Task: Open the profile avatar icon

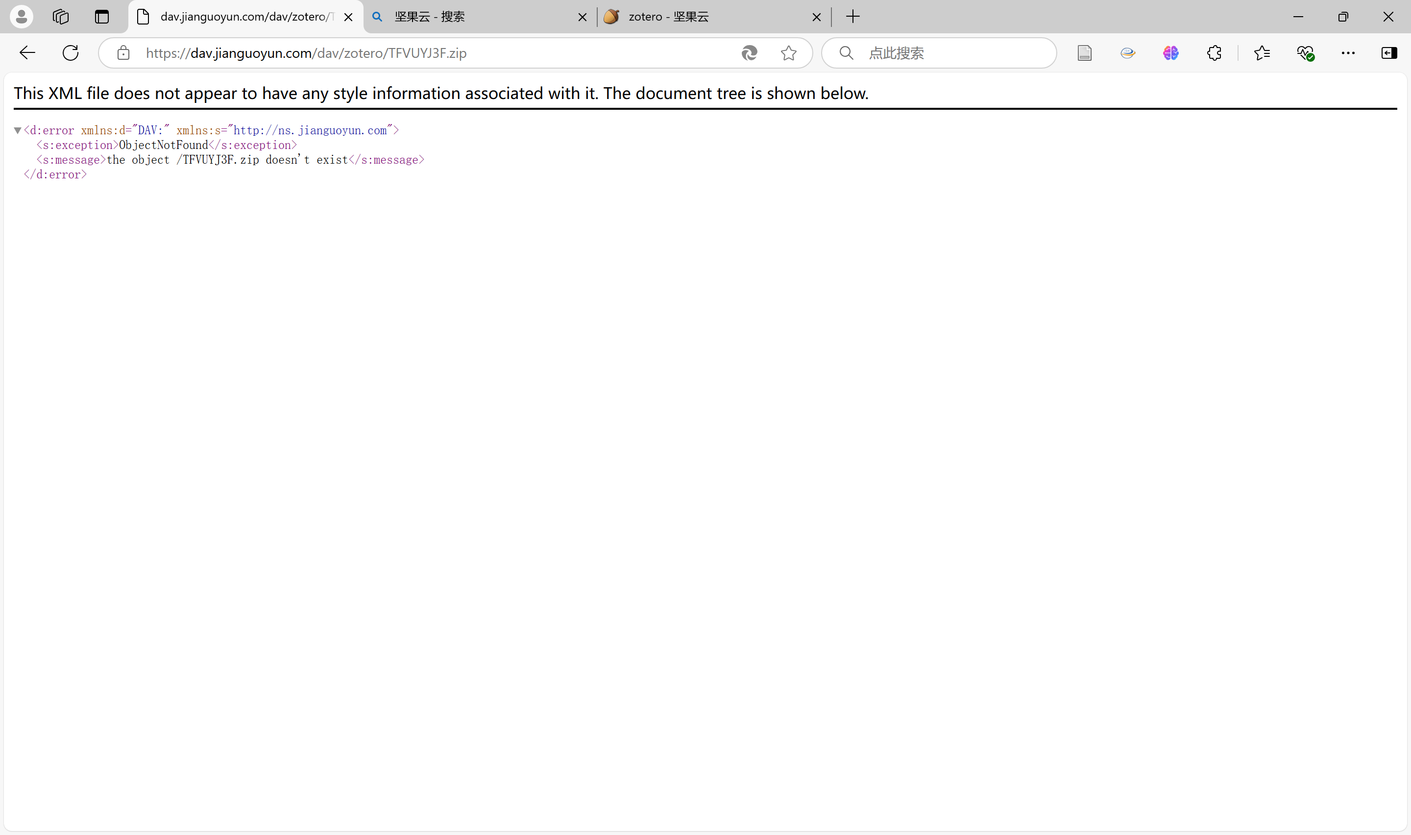Action: tap(22, 16)
